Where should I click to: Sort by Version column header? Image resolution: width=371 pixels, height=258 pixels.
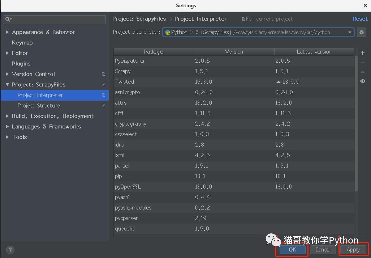pyautogui.click(x=234, y=52)
